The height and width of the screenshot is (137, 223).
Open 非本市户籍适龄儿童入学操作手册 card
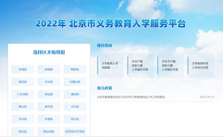170,65
